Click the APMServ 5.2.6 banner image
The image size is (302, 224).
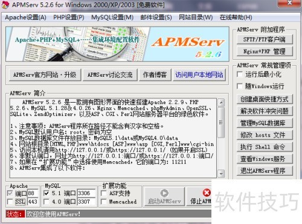[x=117, y=44]
